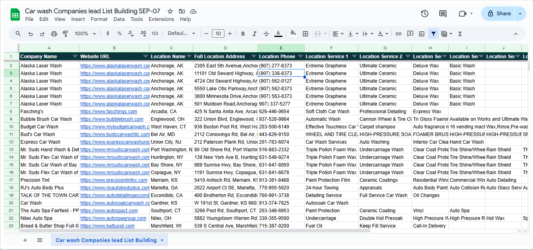
Task: Open version history clock icon
Action: pyautogui.click(x=425, y=14)
